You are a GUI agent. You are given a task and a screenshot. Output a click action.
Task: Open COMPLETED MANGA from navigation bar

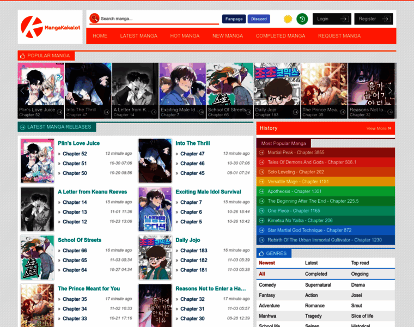(281, 36)
